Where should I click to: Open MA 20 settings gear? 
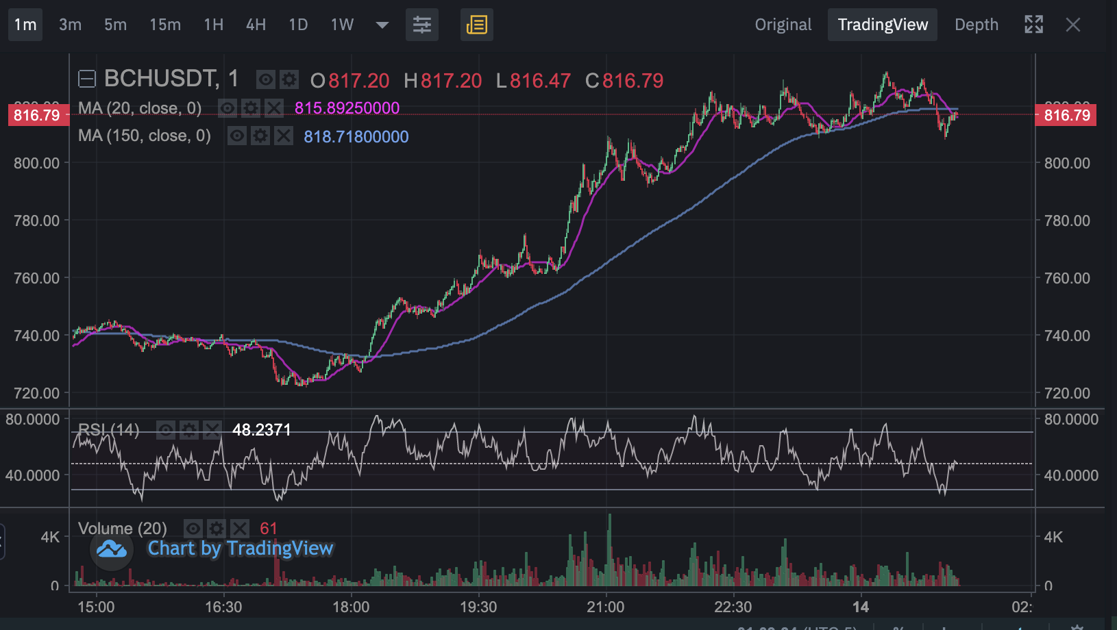click(x=251, y=108)
